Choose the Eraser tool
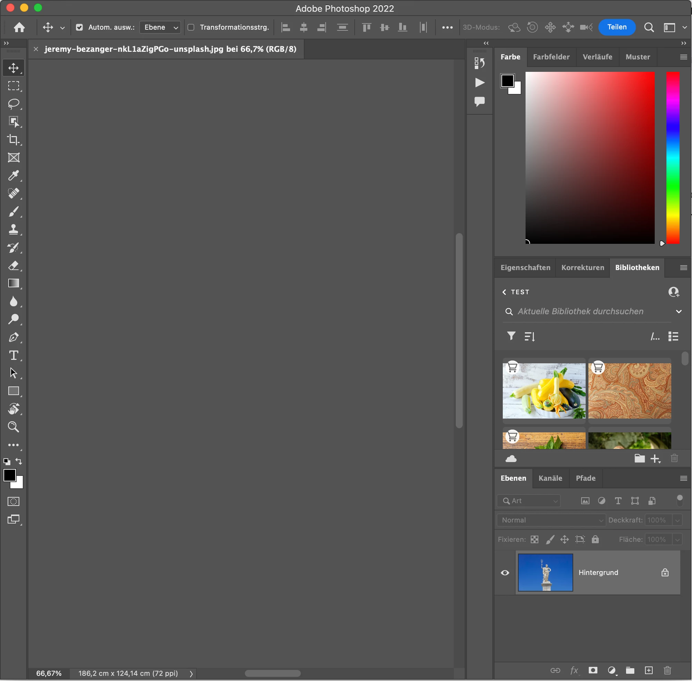The width and height of the screenshot is (692, 681). [13, 265]
